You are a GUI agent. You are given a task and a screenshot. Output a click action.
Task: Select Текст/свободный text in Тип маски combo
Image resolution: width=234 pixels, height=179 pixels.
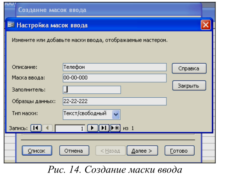[85, 113]
